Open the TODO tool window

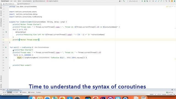pyautogui.click(x=16, y=92)
